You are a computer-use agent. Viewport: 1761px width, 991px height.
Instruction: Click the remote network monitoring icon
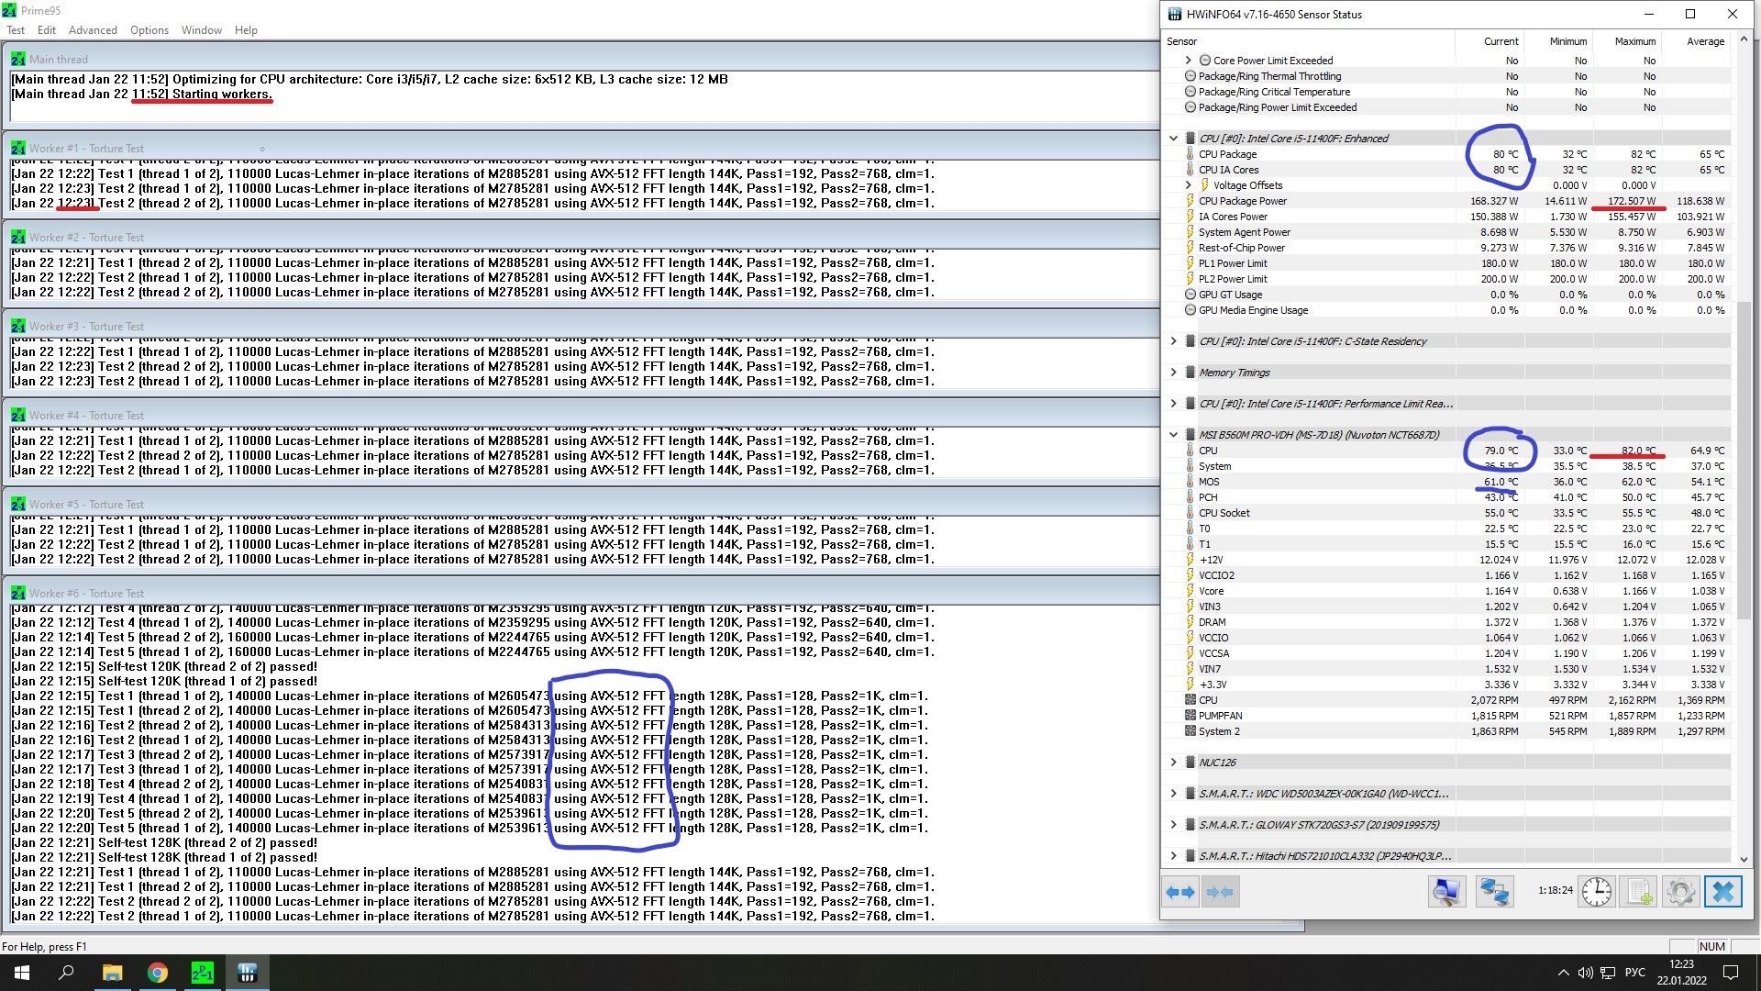[1494, 892]
